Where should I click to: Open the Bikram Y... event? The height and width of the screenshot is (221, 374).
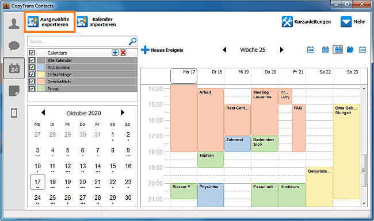pos(184,191)
